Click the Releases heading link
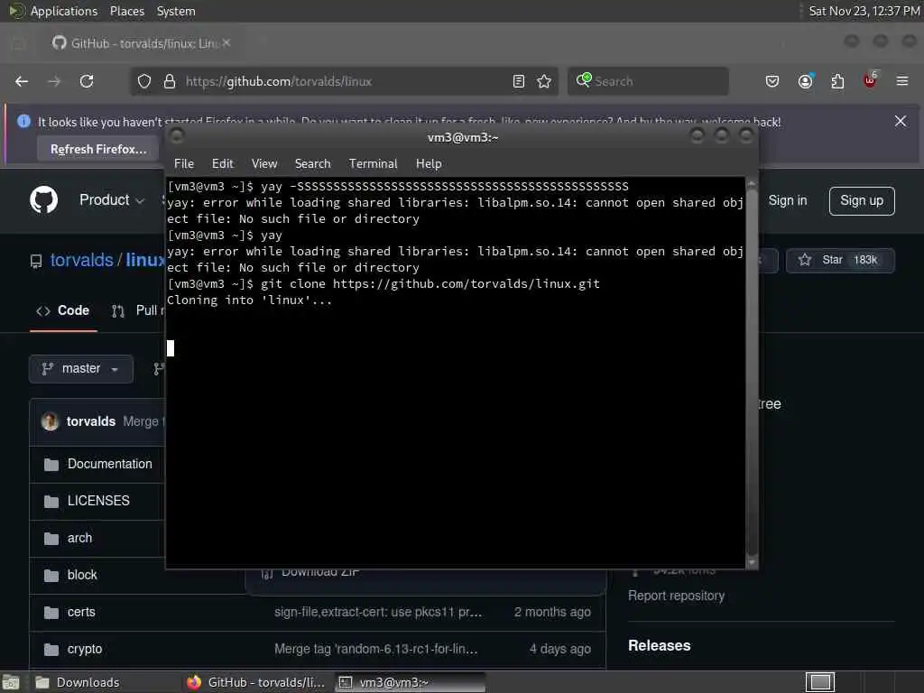This screenshot has width=924, height=693. pos(659,645)
